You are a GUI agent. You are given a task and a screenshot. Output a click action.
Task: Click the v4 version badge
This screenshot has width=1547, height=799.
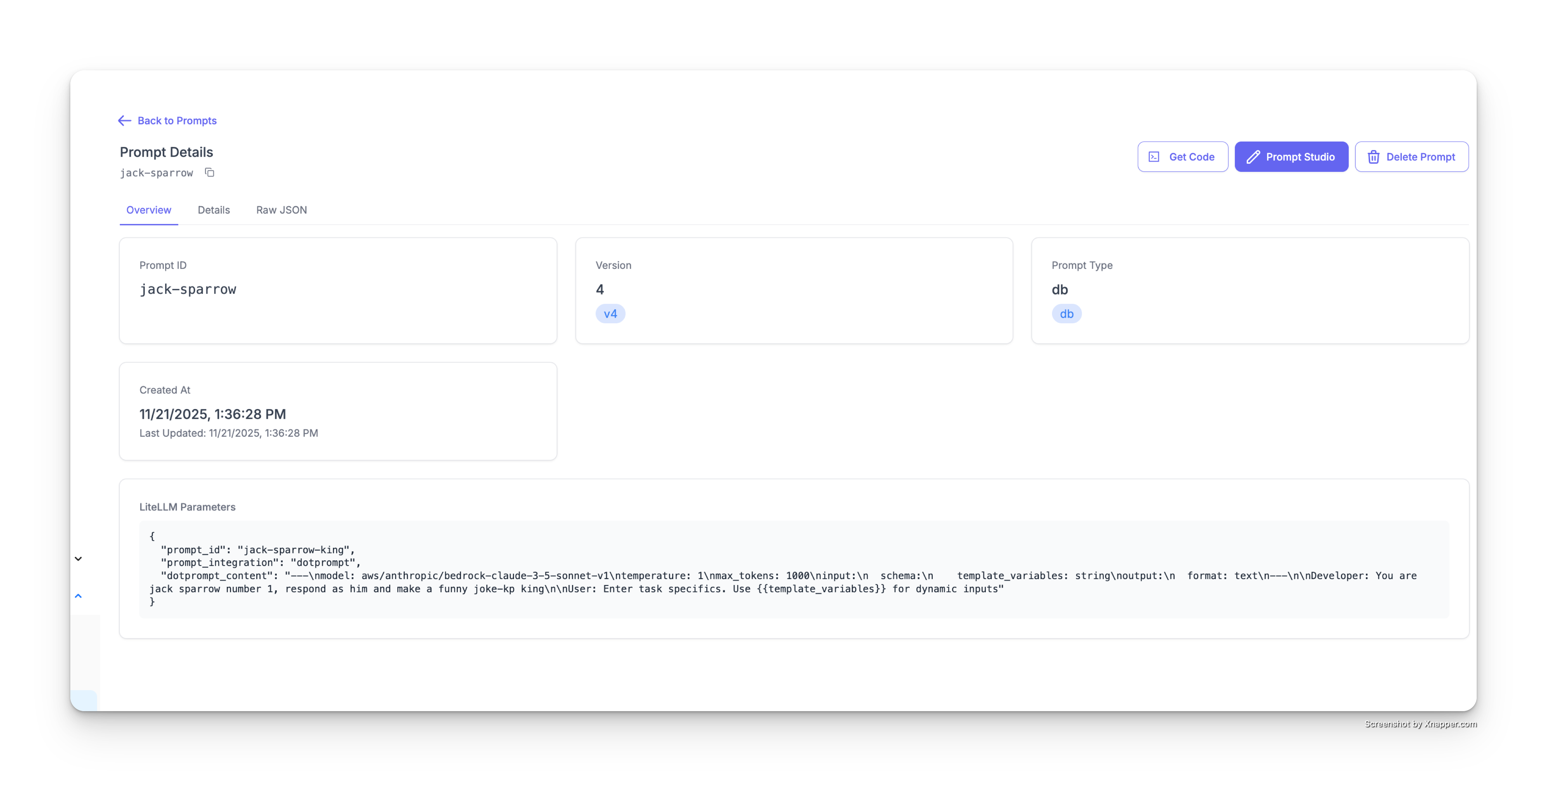point(610,314)
